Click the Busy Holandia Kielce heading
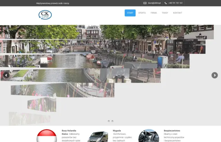The height and width of the screenshot is (142, 221). point(69,132)
